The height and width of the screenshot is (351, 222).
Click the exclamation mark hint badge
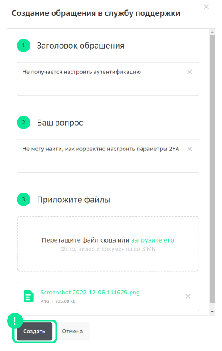[x=15, y=321]
